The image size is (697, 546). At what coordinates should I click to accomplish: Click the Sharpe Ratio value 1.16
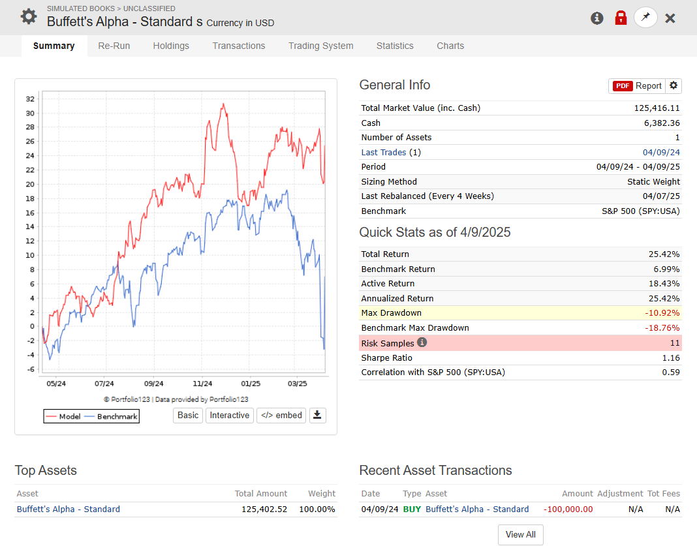coord(671,357)
